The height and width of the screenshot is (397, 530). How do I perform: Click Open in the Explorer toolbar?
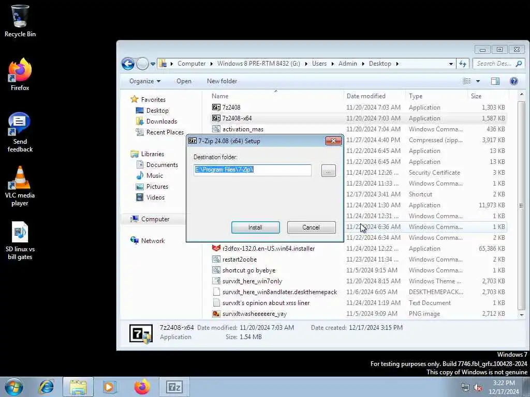[x=184, y=81]
